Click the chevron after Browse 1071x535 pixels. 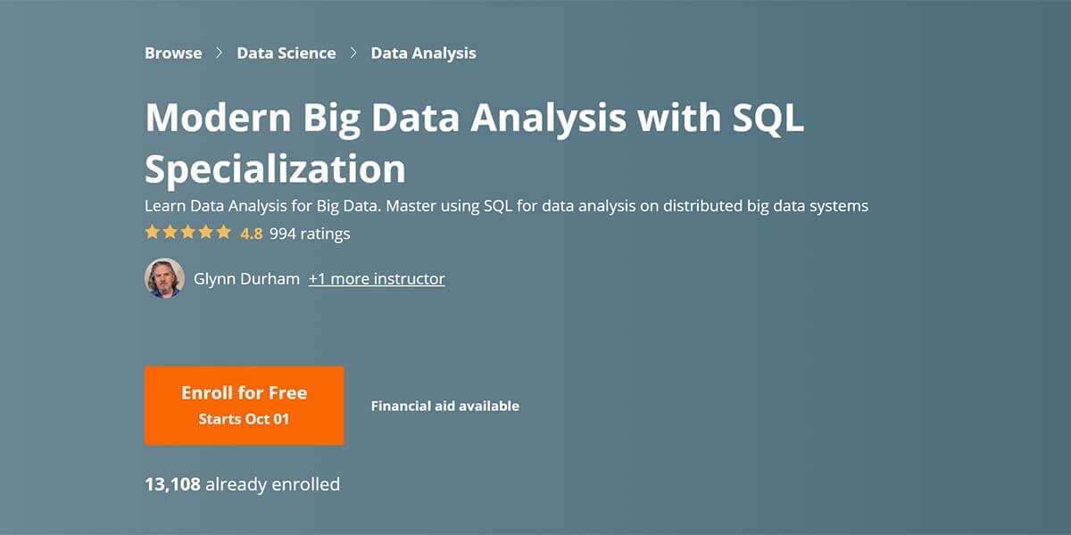(x=220, y=53)
